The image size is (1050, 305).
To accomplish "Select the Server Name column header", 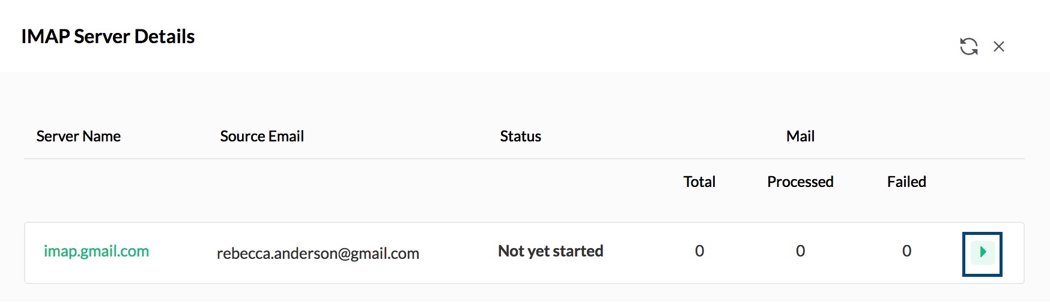I will pos(78,137).
